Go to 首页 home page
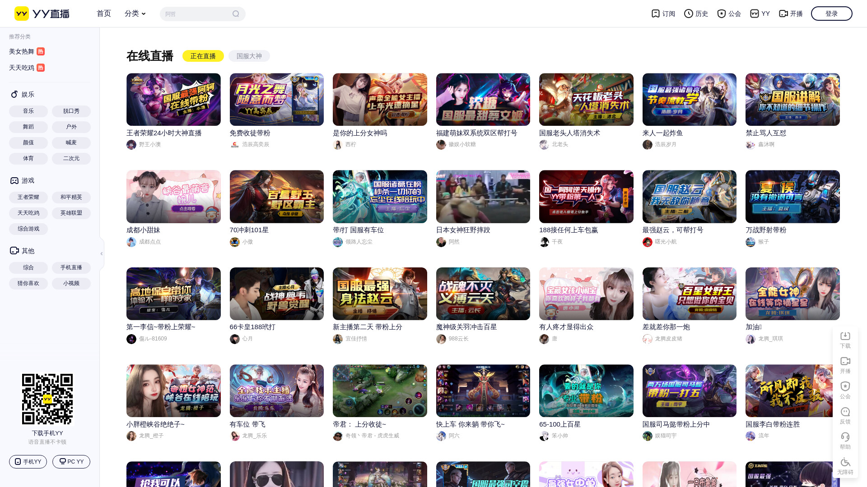 pos(104,14)
